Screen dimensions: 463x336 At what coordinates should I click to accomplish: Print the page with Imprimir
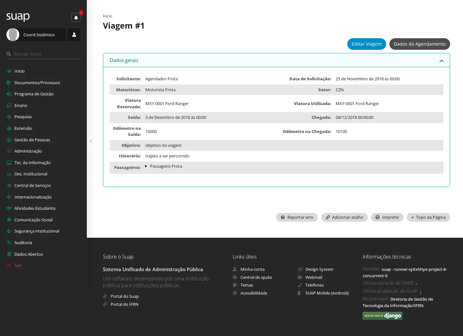pos(387,217)
